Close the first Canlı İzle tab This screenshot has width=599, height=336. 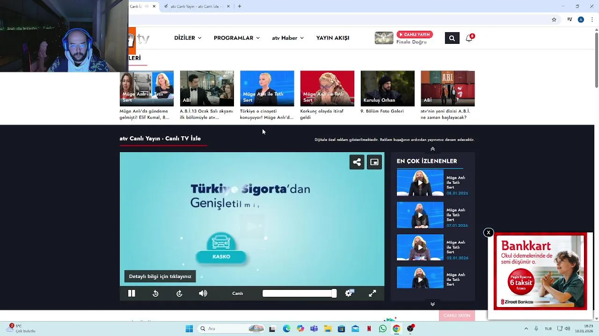click(154, 7)
